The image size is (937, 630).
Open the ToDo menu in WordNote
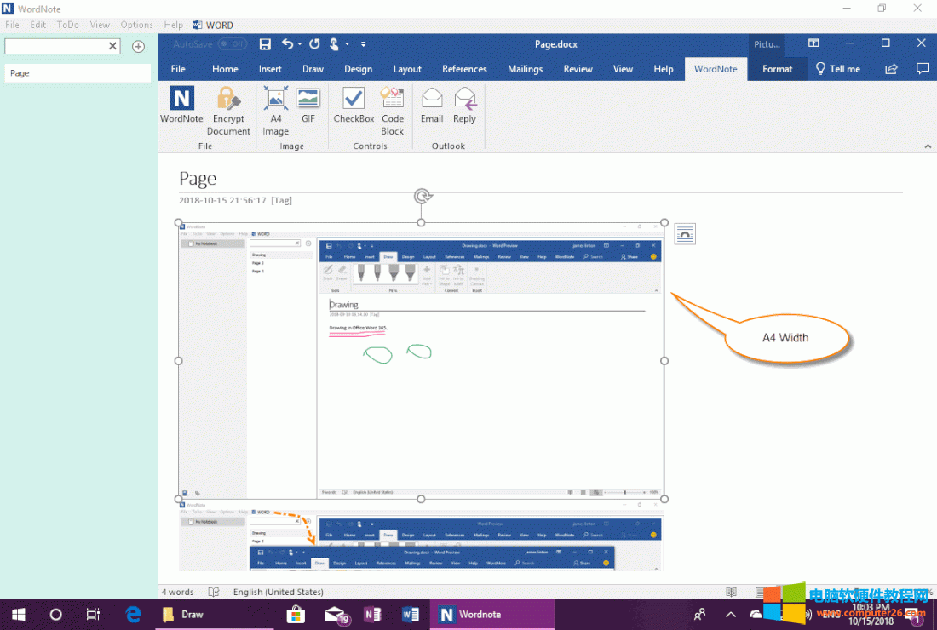[x=67, y=25]
